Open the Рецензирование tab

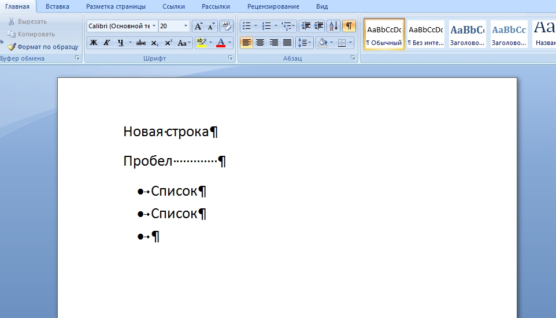[x=273, y=6]
